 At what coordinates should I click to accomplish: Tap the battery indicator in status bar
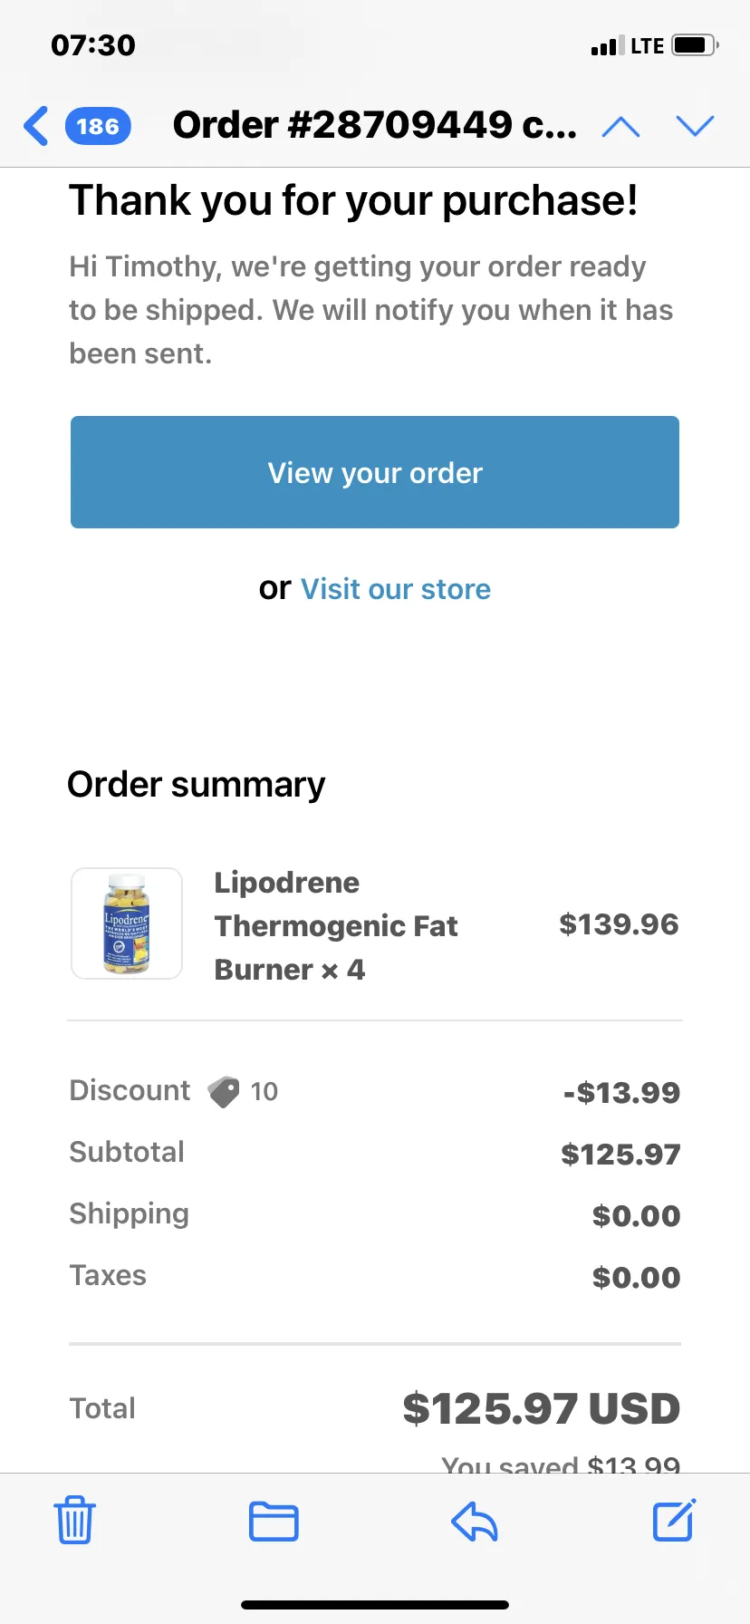click(x=696, y=44)
